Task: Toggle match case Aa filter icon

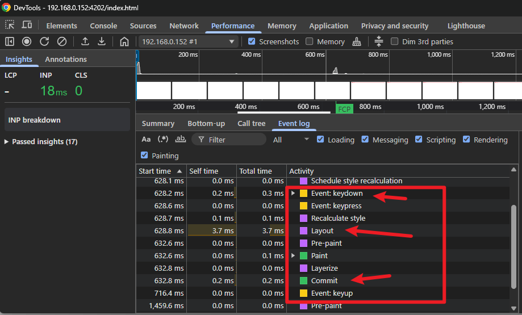Action: [146, 140]
